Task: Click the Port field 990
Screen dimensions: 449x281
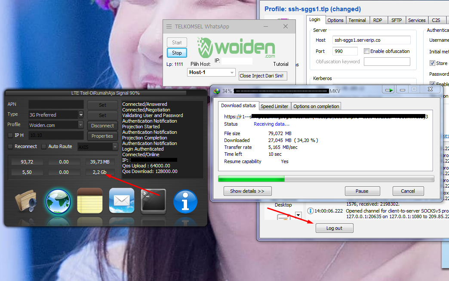Action: click(345, 51)
